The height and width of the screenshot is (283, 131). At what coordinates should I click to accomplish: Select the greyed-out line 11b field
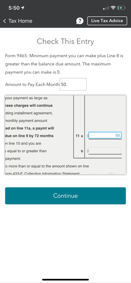click(x=105, y=150)
